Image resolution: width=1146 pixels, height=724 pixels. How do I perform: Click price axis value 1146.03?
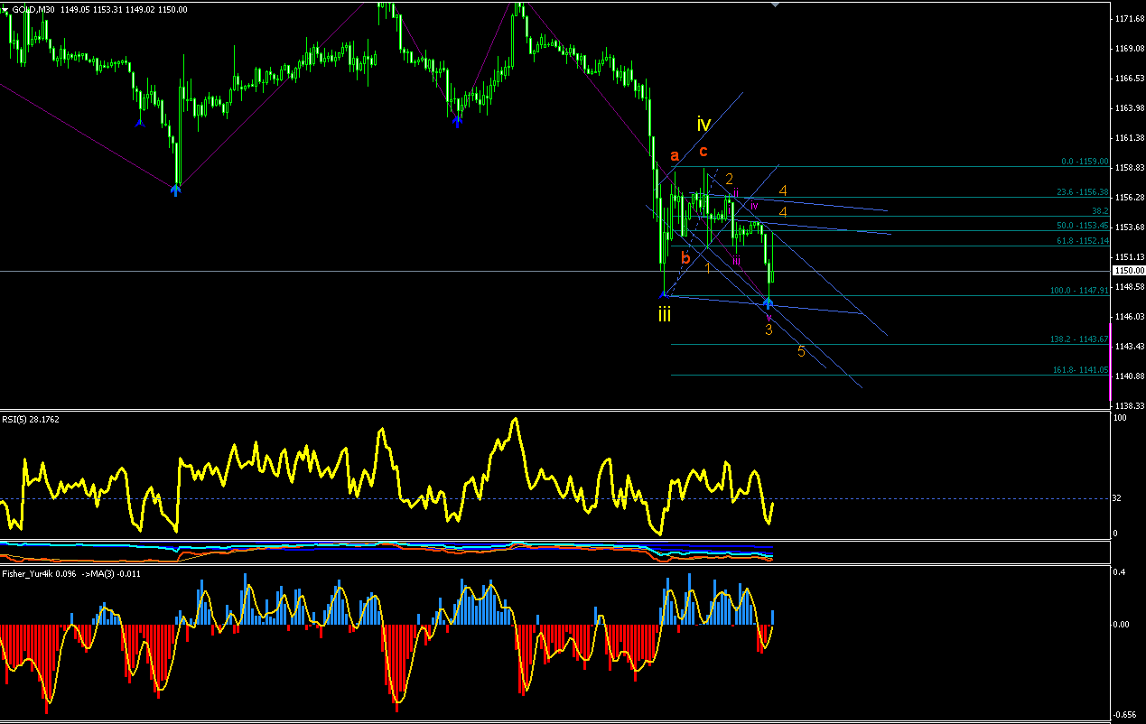coord(1130,316)
